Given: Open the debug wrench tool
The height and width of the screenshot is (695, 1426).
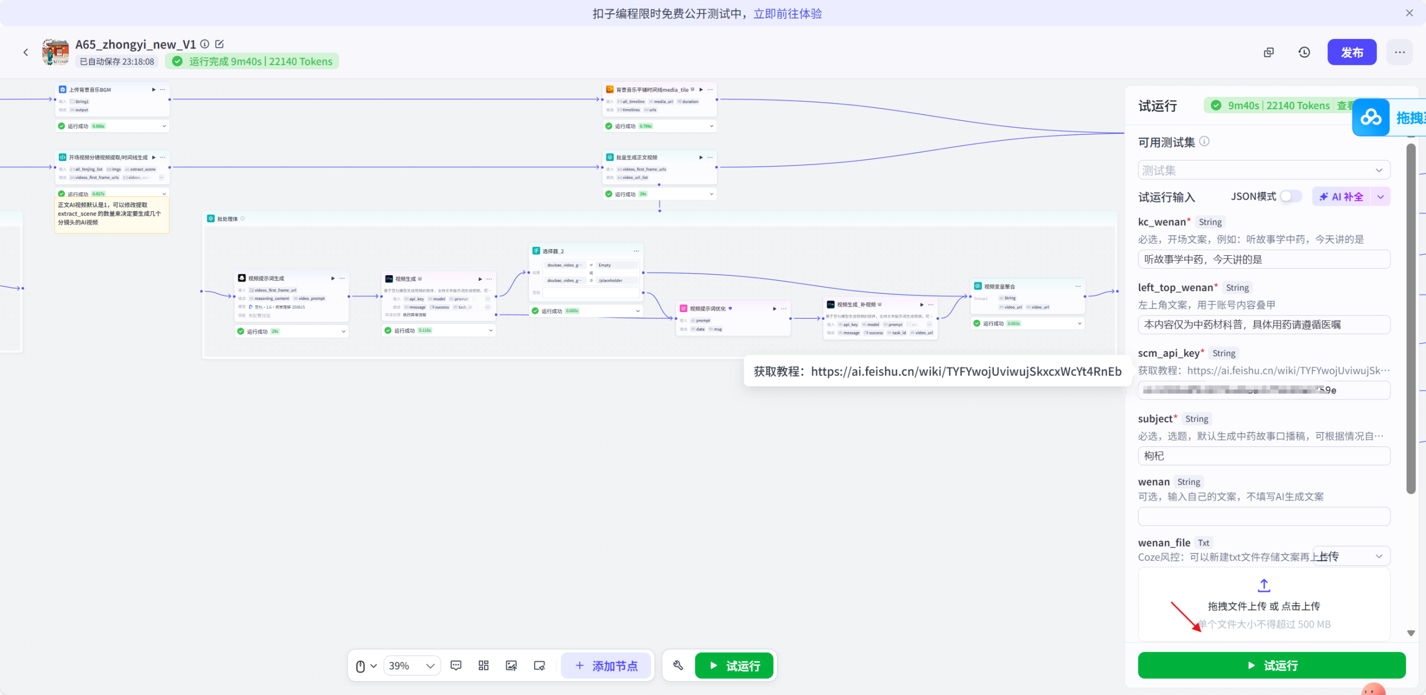Looking at the screenshot, I should click(x=678, y=665).
